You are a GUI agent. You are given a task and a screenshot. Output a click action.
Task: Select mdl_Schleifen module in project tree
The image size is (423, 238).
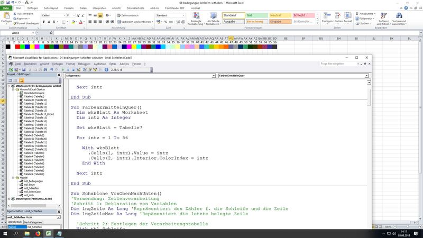[31, 188]
